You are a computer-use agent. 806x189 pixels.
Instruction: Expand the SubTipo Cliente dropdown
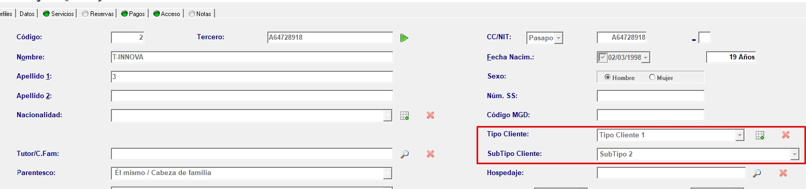point(794,154)
